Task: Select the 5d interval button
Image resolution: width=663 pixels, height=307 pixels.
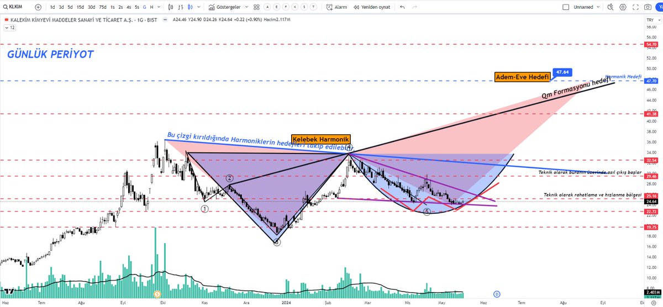Action: [70, 7]
